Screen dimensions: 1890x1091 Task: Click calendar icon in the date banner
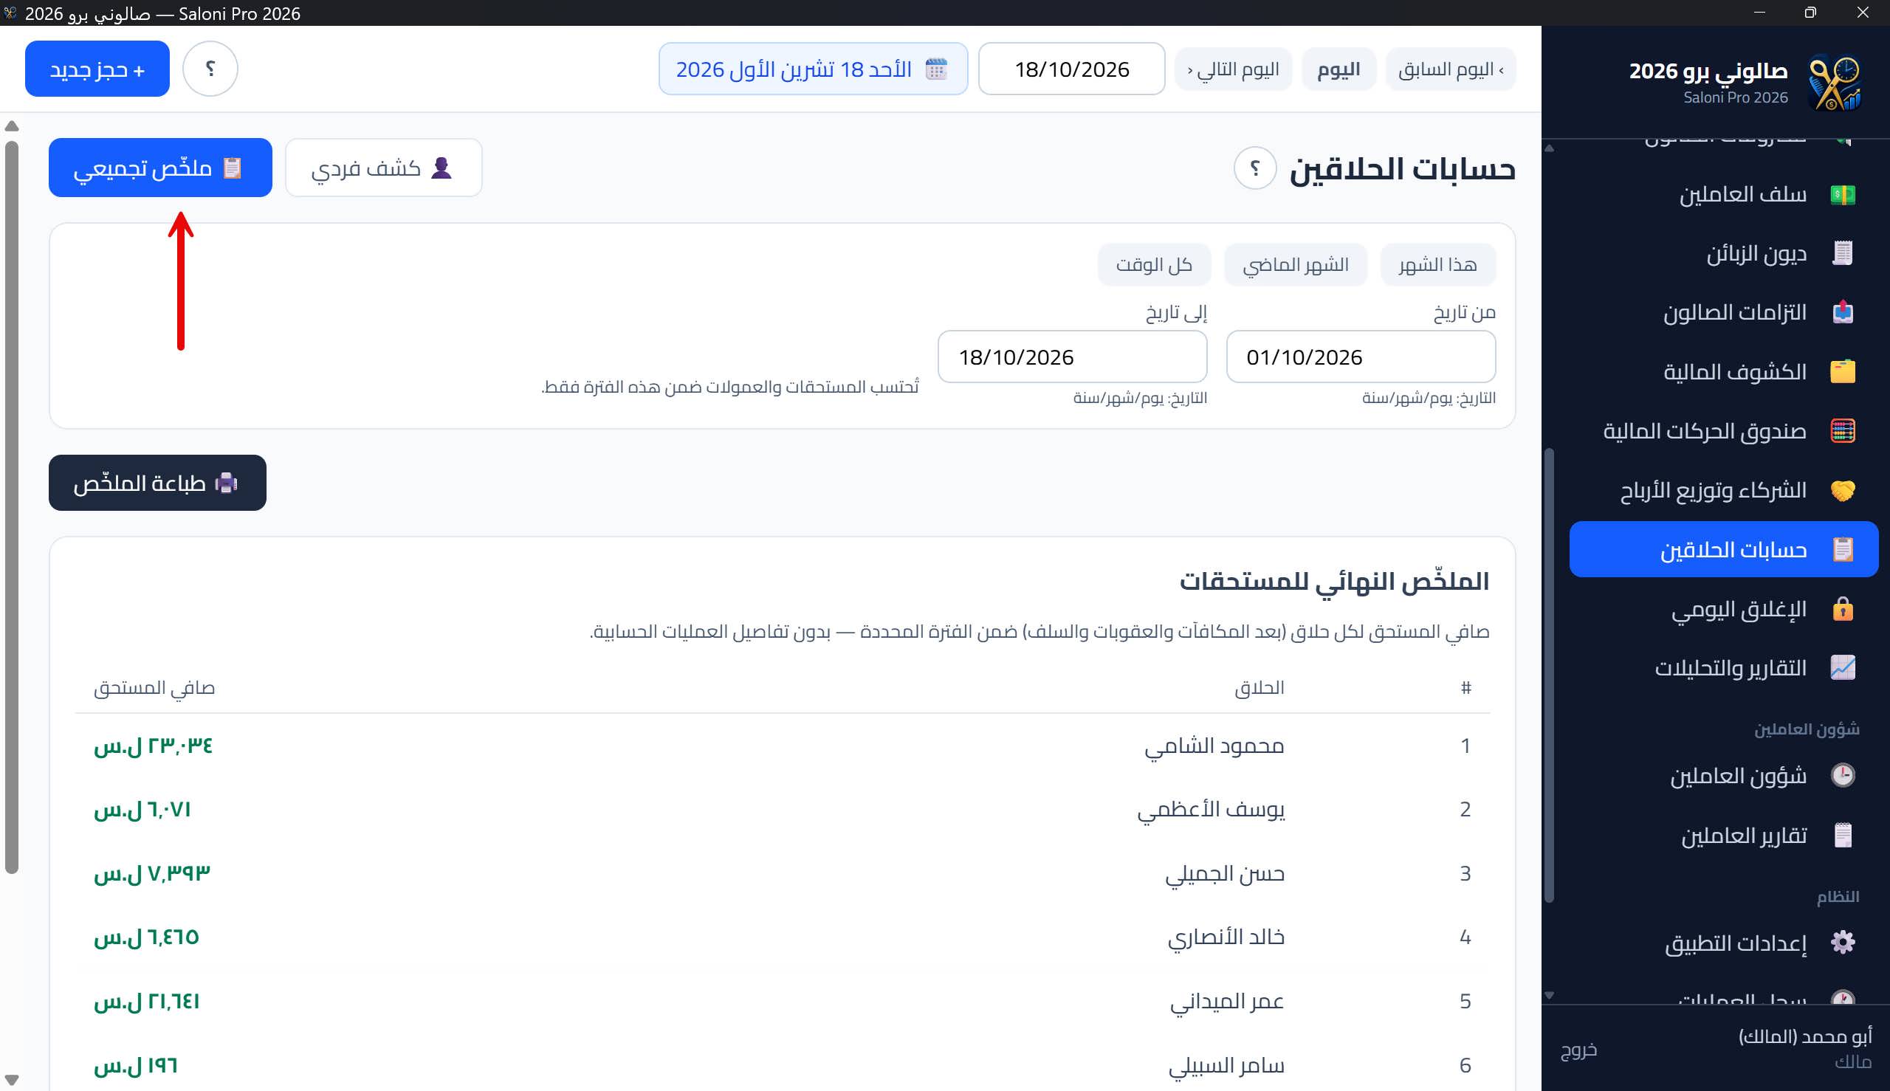(x=936, y=69)
